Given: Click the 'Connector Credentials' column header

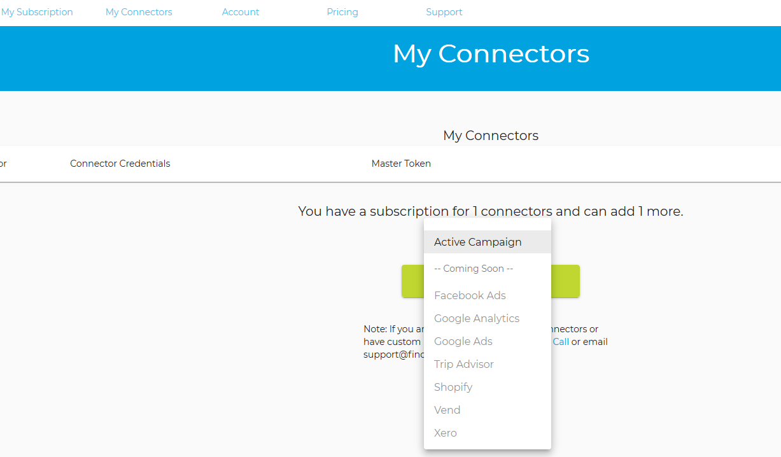Looking at the screenshot, I should 120,164.
